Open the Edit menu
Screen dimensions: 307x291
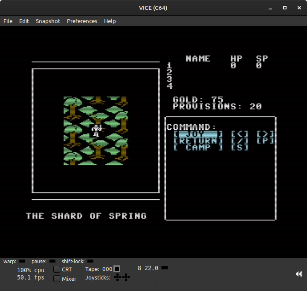click(24, 21)
